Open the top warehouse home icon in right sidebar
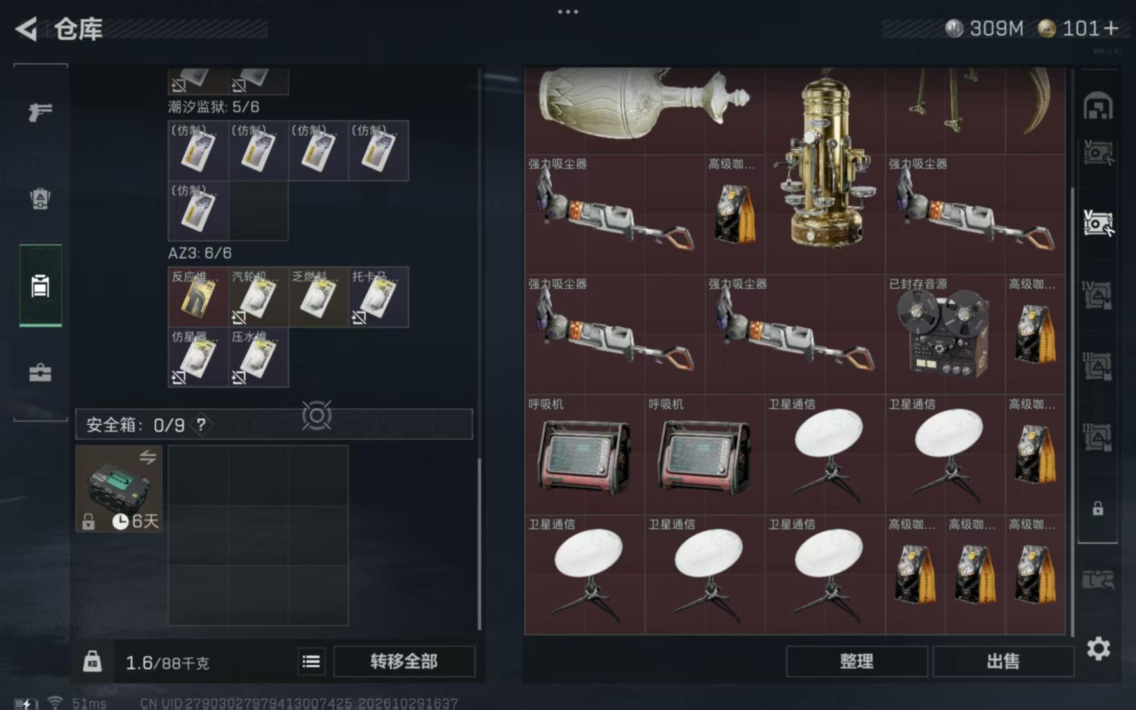This screenshot has height=710, width=1136. [1098, 106]
